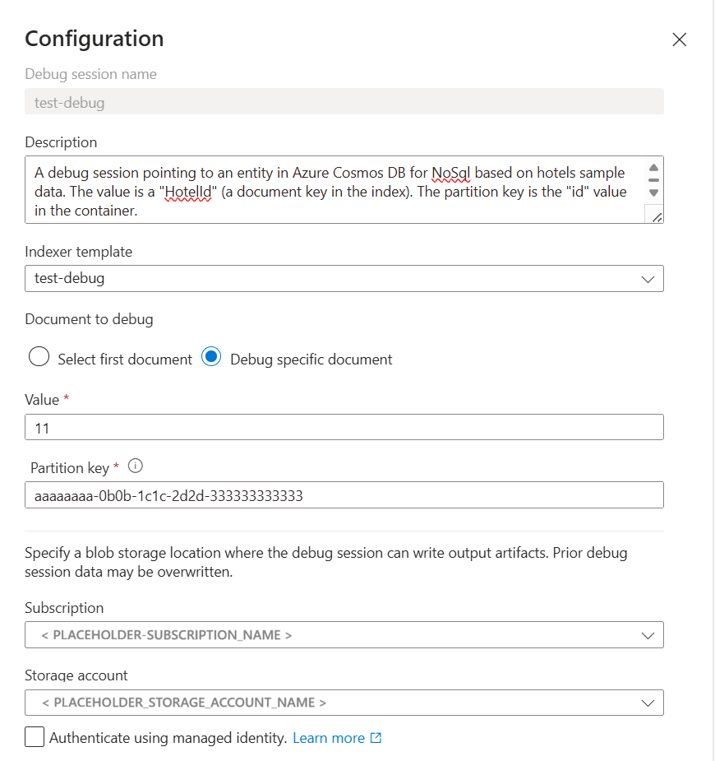Viewport: 715px width, 761px height.
Task: Click the Storage account chevron arrow
Action: pos(648,703)
